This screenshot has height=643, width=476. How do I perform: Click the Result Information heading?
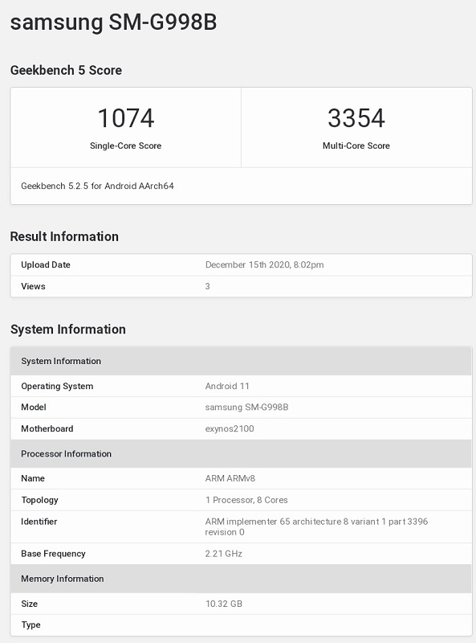64,236
